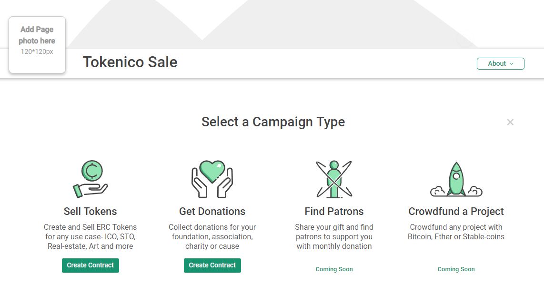Click the Crowdfund a Project rocket icon
Viewport: 544px width, 286px height.
tap(456, 179)
